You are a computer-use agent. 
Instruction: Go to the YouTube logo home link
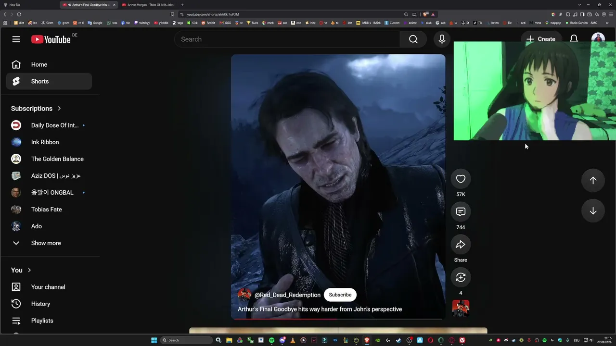point(51,39)
